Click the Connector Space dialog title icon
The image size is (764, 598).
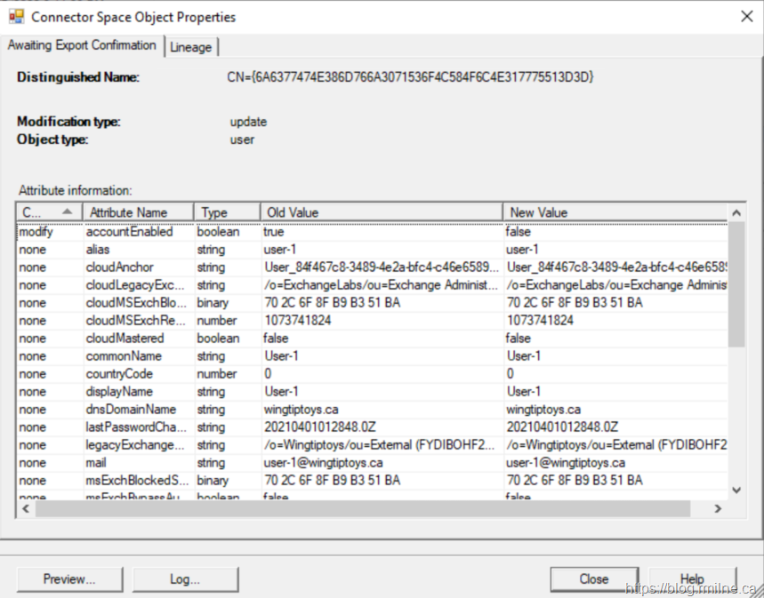point(16,17)
